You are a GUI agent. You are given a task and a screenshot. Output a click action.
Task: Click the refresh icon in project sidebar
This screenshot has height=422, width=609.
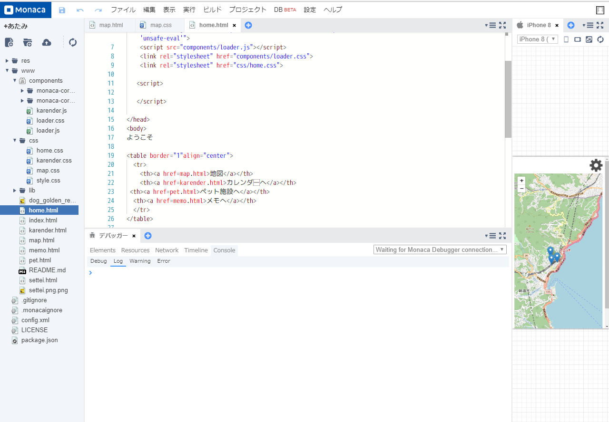[73, 42]
